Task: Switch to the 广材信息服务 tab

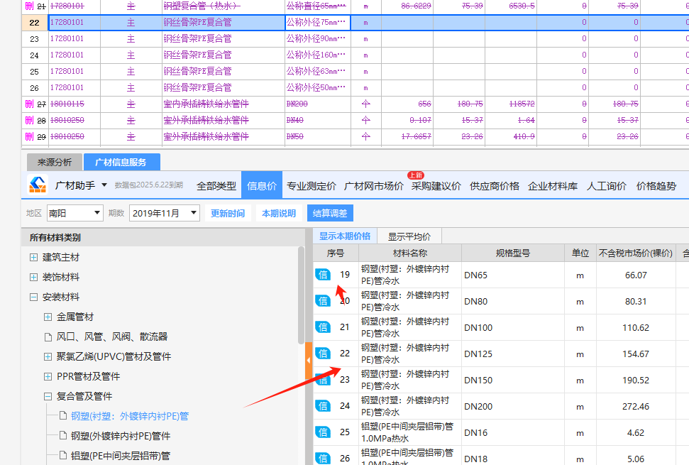Action: (122, 162)
